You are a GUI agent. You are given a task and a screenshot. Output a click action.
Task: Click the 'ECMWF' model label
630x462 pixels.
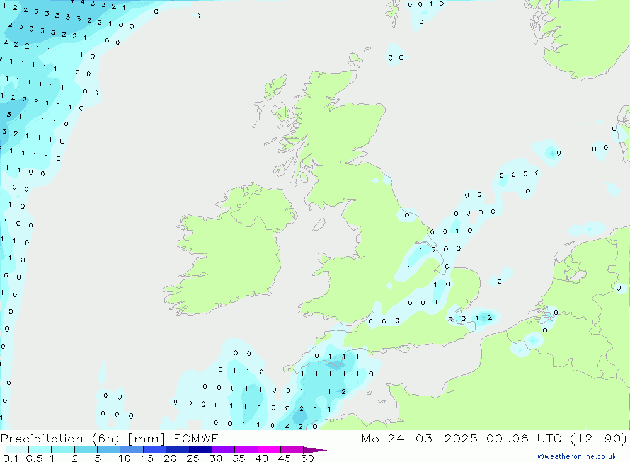(x=196, y=438)
